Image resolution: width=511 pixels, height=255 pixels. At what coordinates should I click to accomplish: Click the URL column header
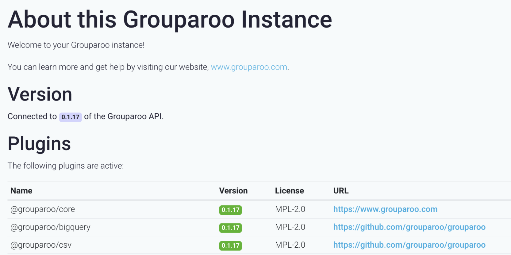341,191
